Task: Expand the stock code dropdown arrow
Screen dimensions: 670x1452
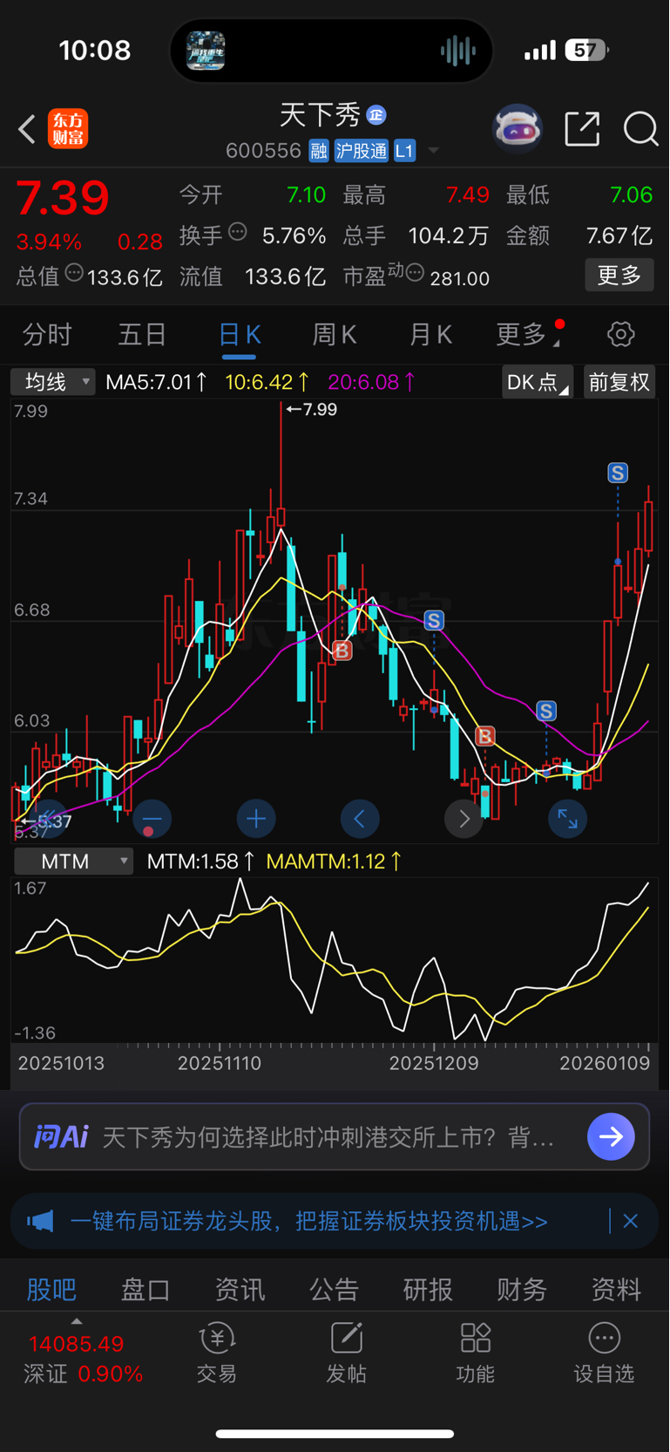Action: tap(433, 151)
